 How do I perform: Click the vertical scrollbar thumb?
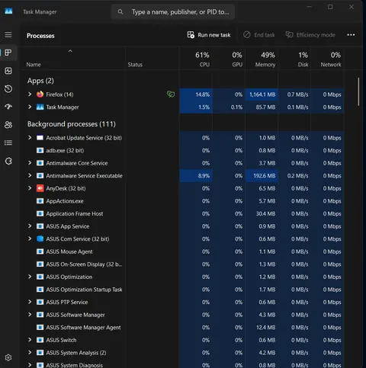pos(358,91)
